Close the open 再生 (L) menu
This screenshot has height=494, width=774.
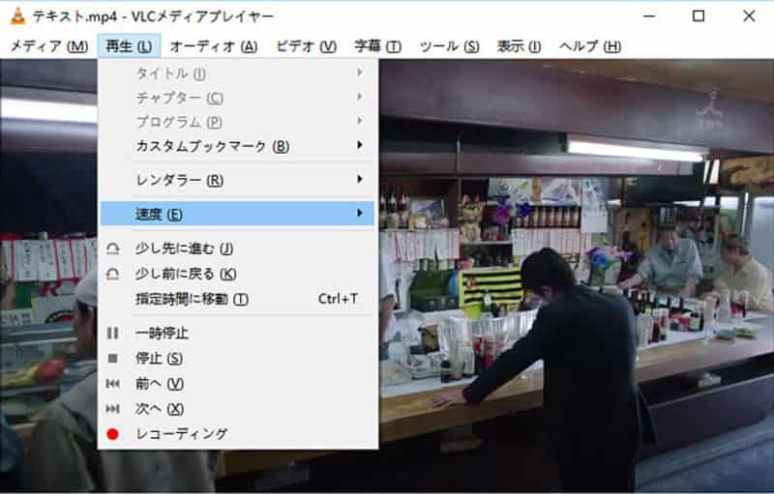click(129, 46)
